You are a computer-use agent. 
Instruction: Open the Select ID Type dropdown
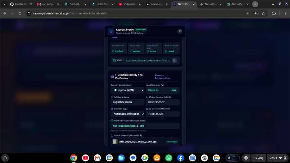[127, 114]
